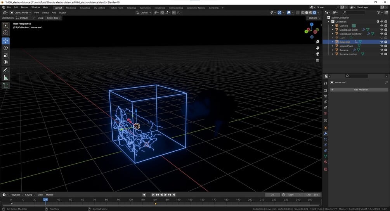Select the Add Cube tool
Screen dimensions: 390x211
tap(5, 86)
